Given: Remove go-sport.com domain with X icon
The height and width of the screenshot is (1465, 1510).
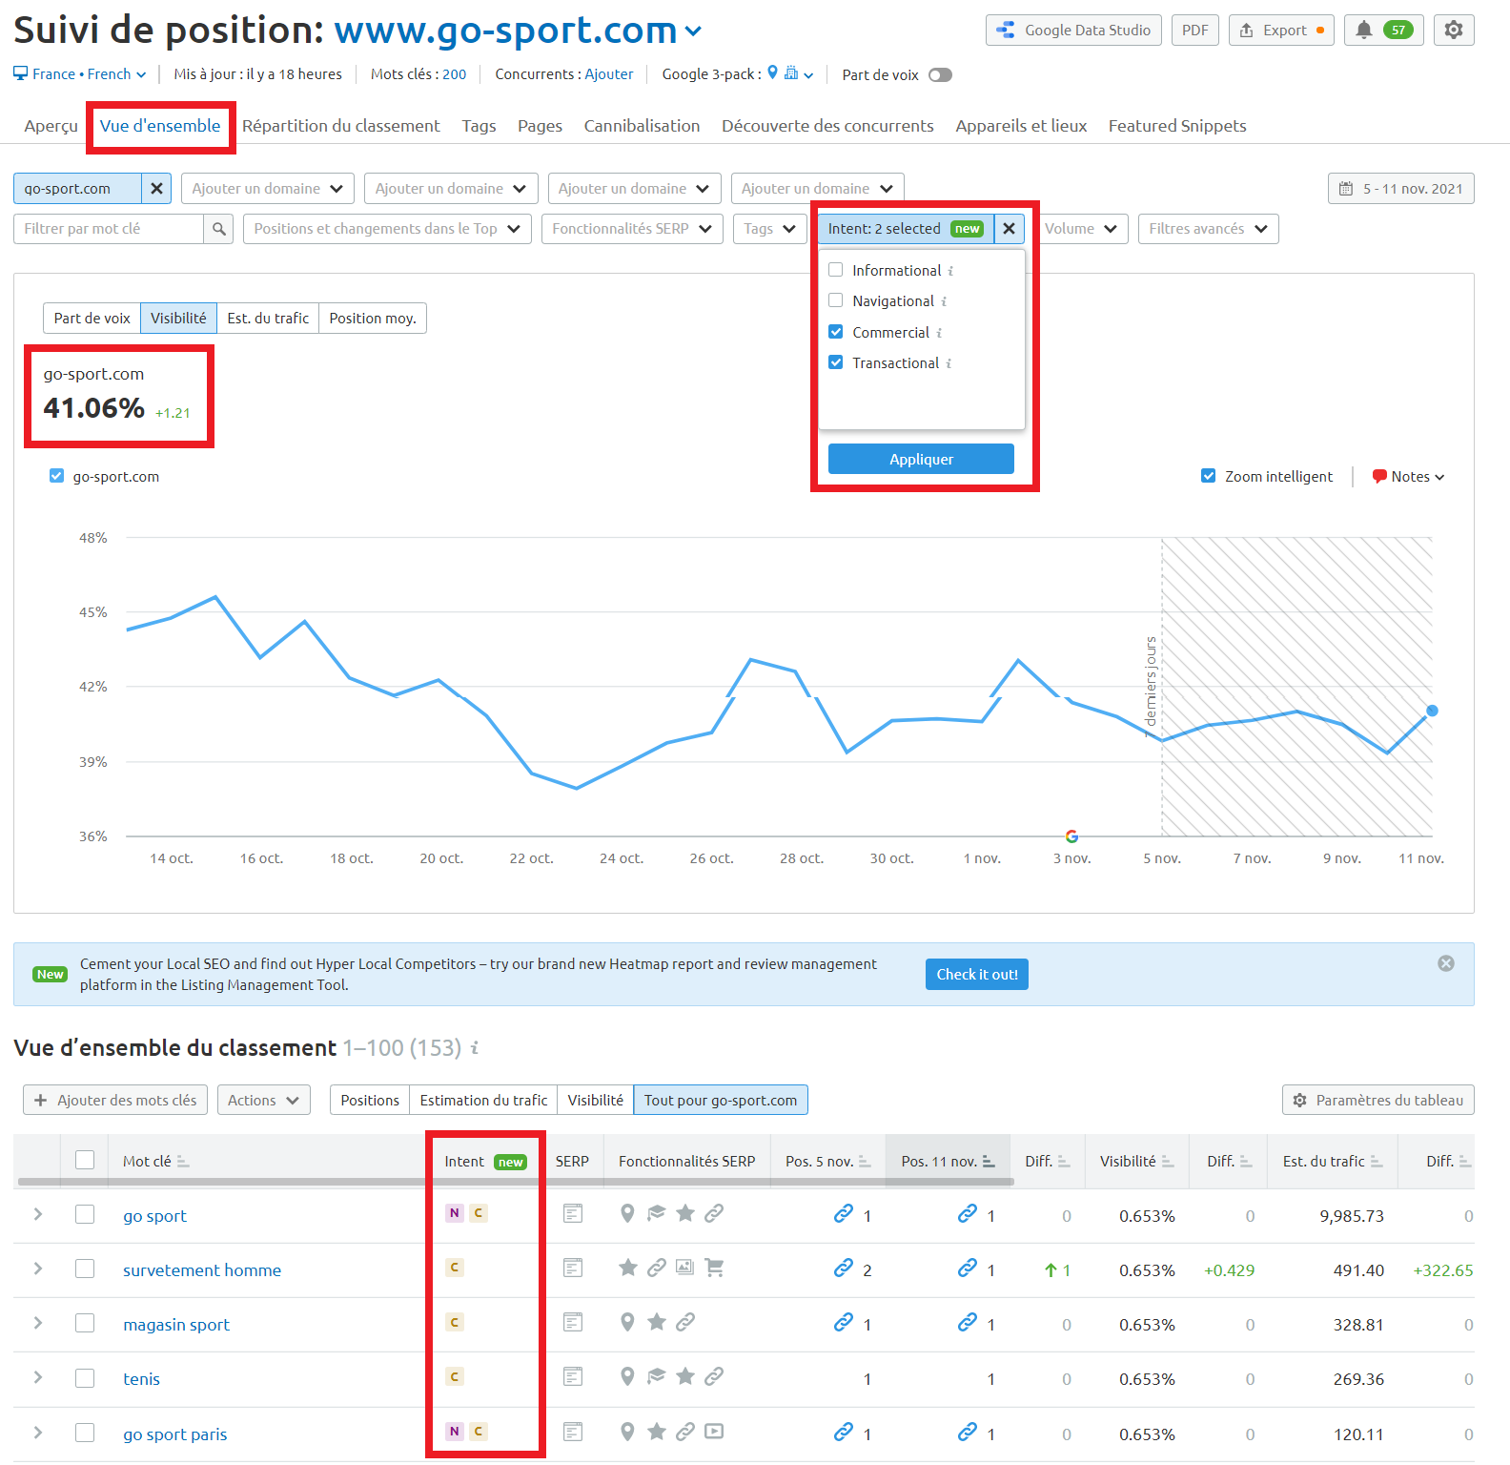Looking at the screenshot, I should coord(157,189).
